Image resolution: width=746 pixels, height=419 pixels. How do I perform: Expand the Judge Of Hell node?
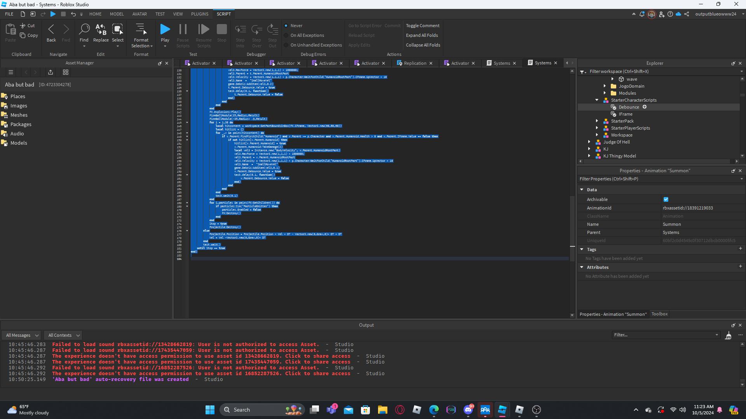tap(589, 142)
